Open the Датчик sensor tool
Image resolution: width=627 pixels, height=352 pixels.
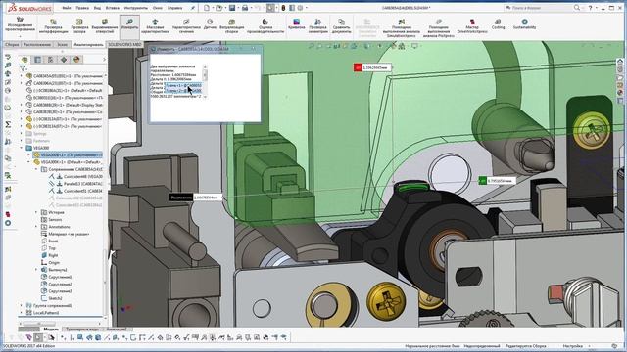click(x=210, y=24)
